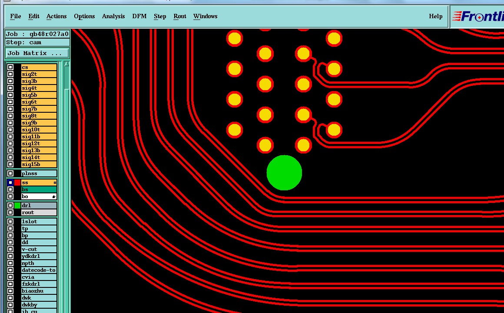This screenshot has height=313, width=504.
Task: Click the Frontline logo
Action: click(478, 16)
